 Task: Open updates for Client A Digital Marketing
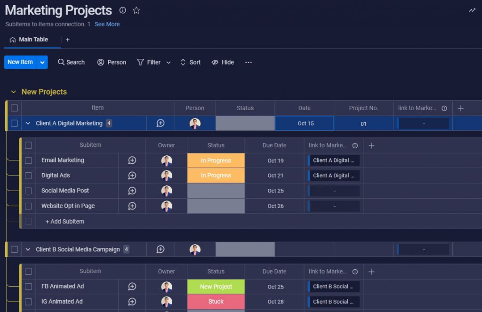[x=161, y=123]
